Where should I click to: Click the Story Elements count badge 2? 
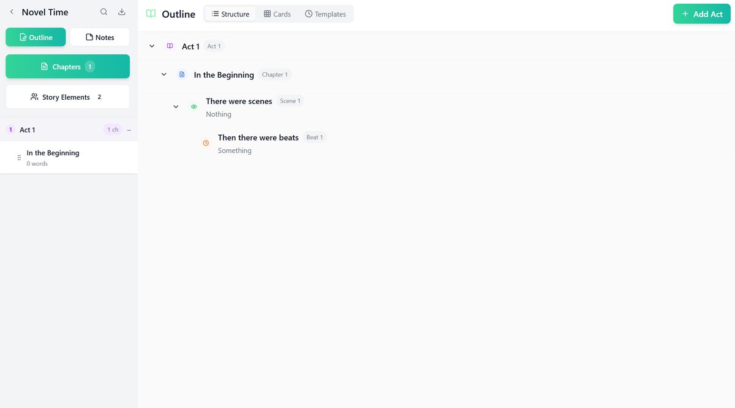[99, 97]
